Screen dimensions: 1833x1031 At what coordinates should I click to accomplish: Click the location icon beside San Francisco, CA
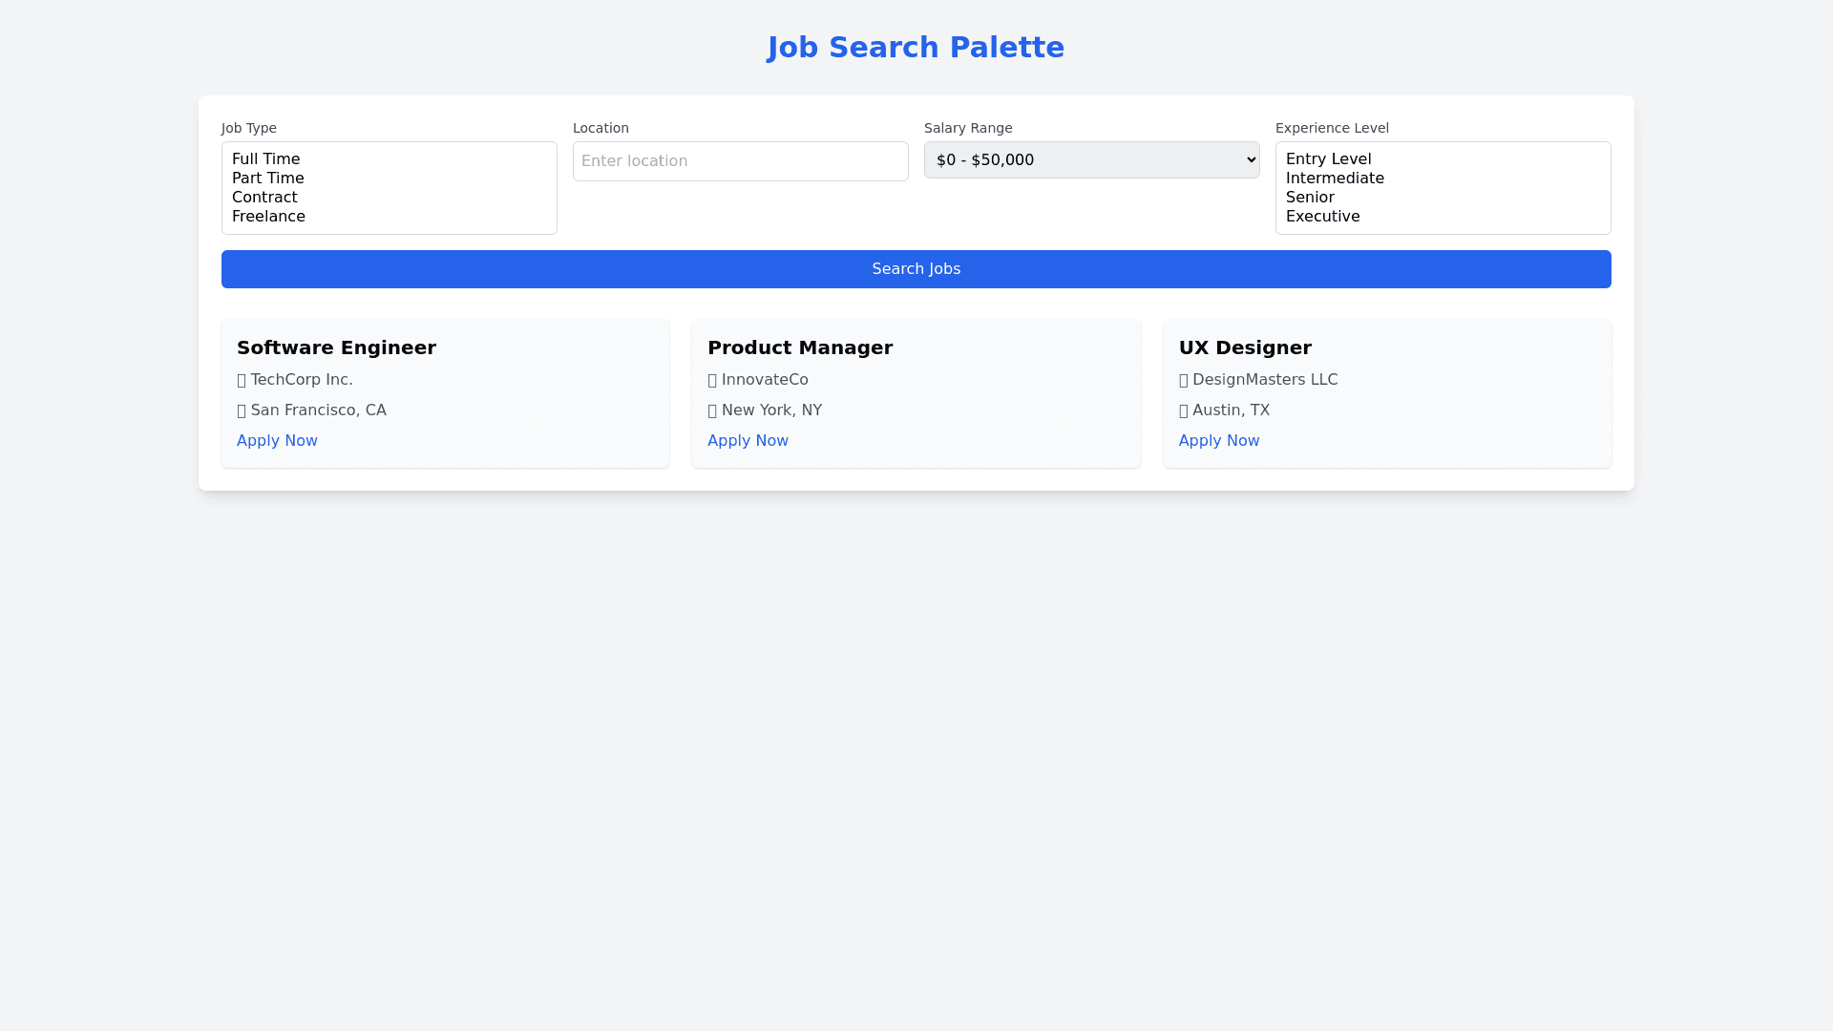pos(242,411)
